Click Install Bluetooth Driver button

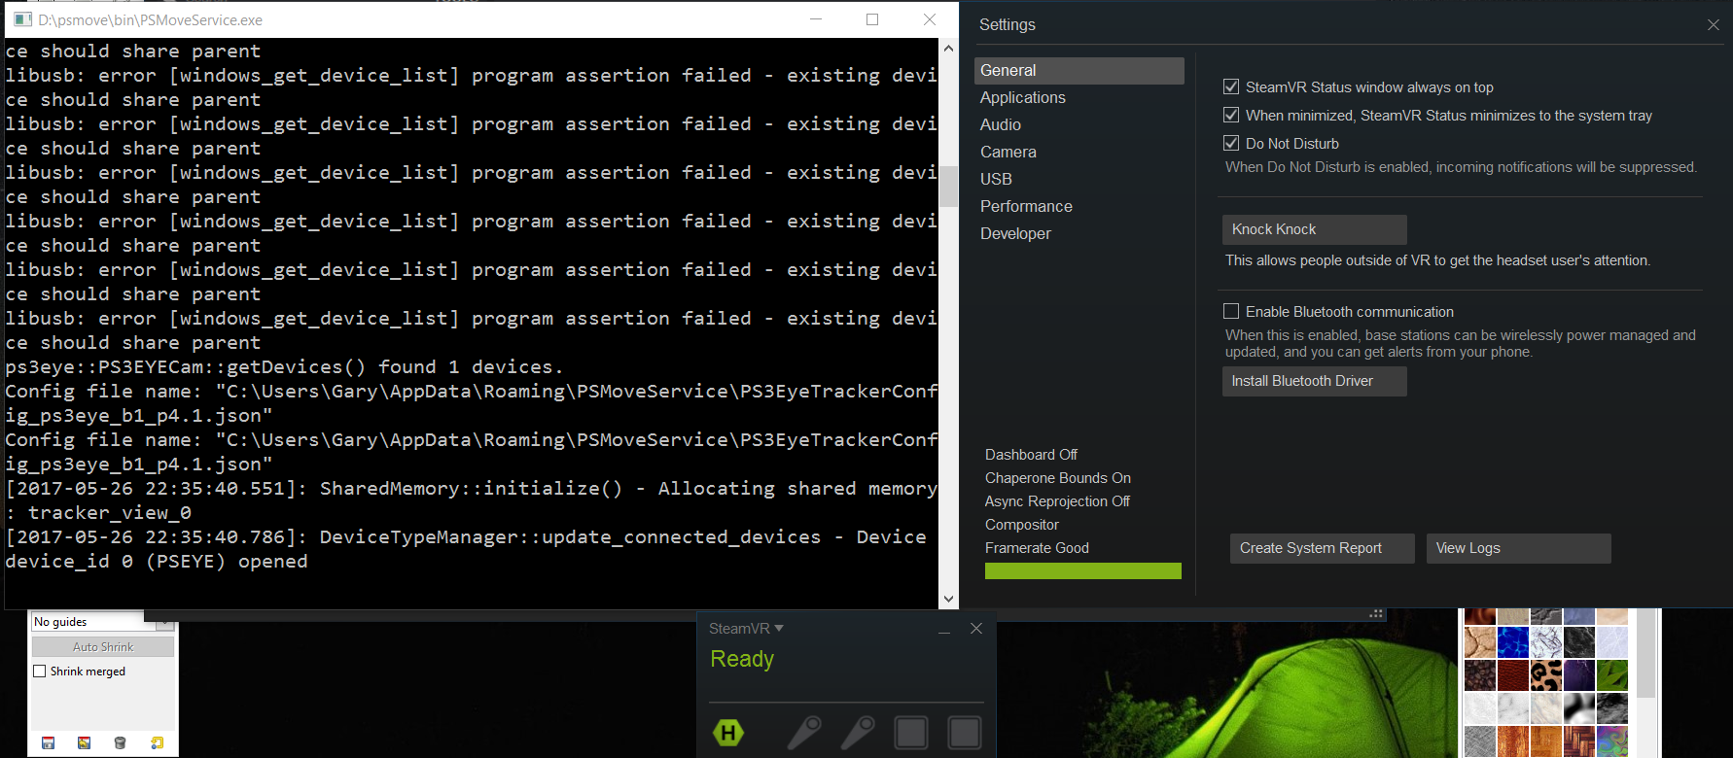point(1315,381)
